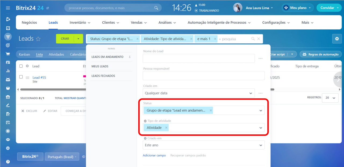The height and width of the screenshot is (167, 344).
Task: Click the gear settings button beside search
Action: pyautogui.click(x=337, y=39)
